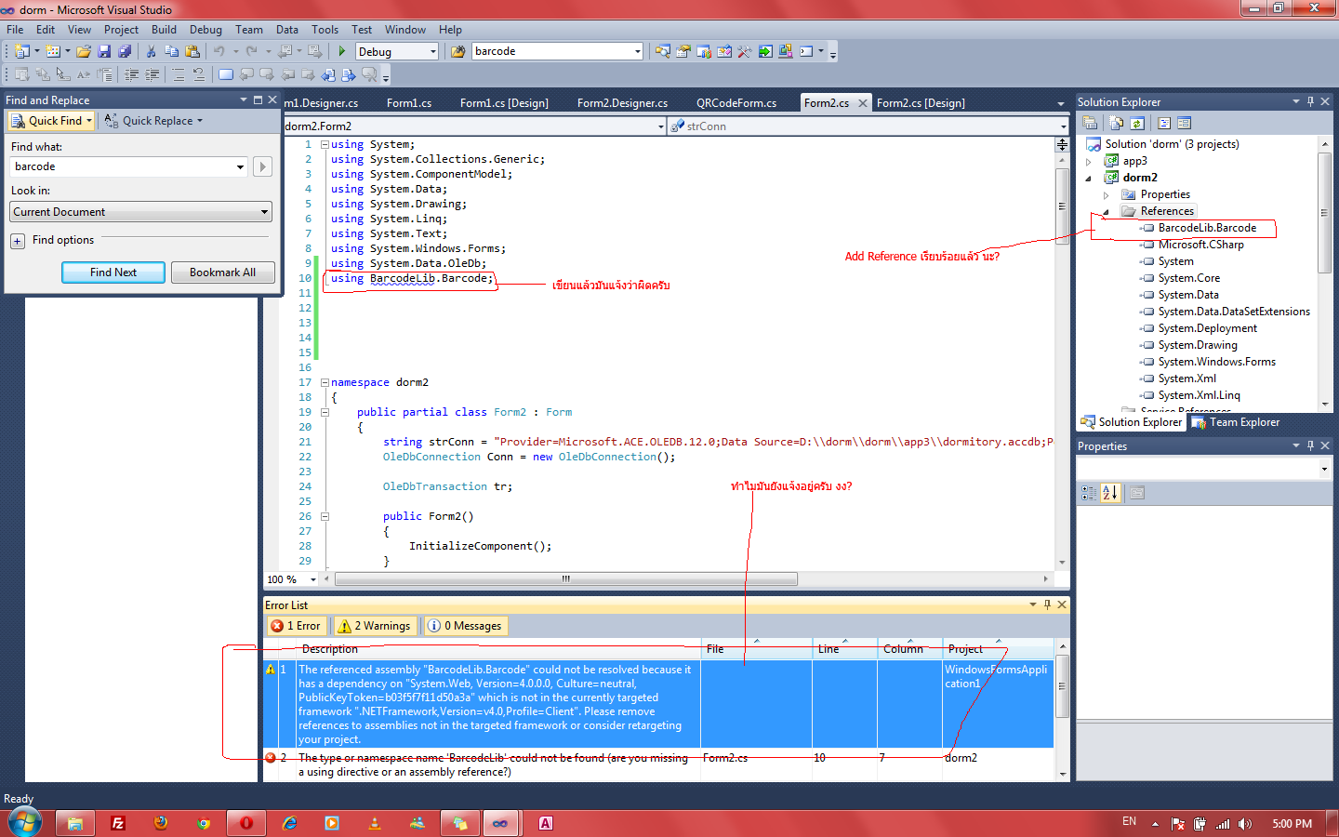Click the Find in Files toolbar icon
This screenshot has width=1339, height=837.
tap(457, 51)
